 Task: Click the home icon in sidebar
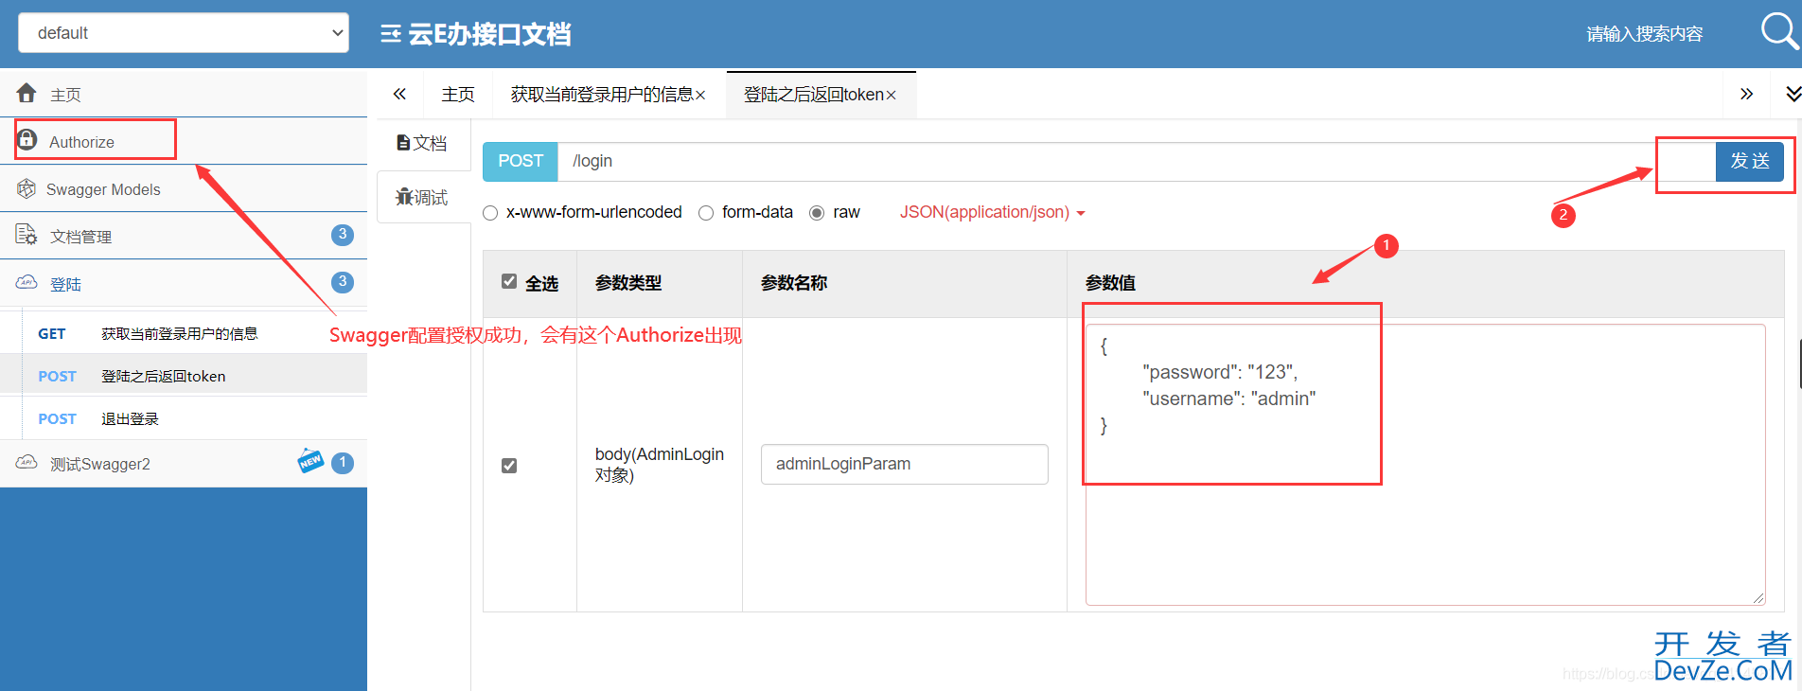tap(26, 93)
